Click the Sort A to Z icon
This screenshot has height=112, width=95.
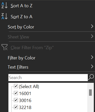coord(4,5)
